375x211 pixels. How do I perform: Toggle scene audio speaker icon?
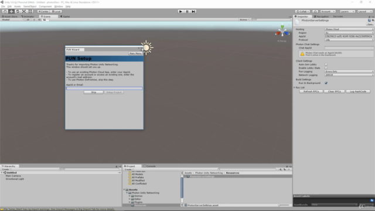coord(39,19)
